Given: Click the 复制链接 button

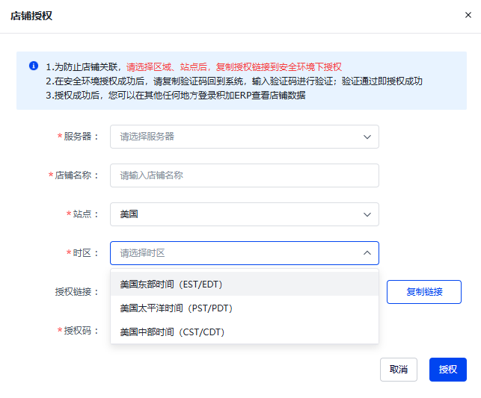Looking at the screenshot, I should [423, 292].
